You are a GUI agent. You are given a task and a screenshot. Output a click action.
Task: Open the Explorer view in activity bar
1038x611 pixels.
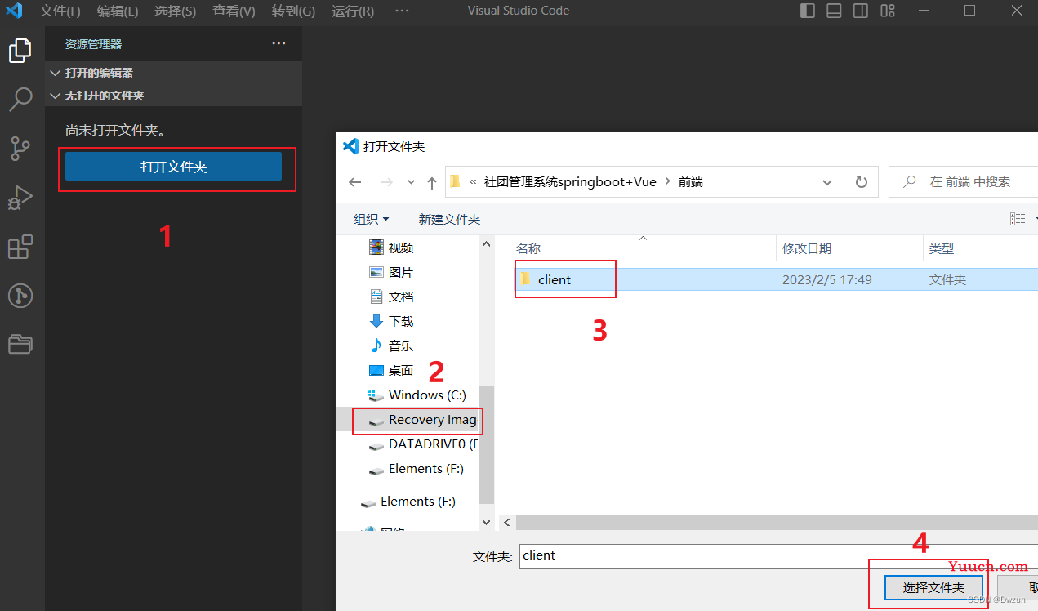pos(20,51)
